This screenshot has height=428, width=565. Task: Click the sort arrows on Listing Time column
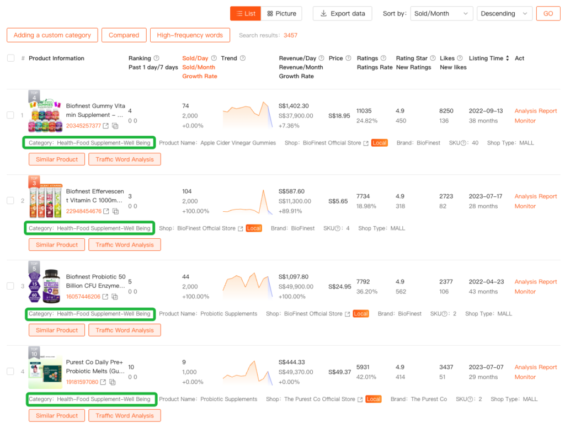pyautogui.click(x=508, y=58)
